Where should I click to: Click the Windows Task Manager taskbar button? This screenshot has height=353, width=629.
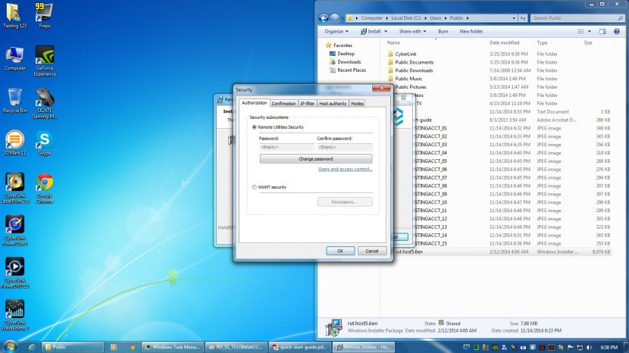click(x=173, y=347)
